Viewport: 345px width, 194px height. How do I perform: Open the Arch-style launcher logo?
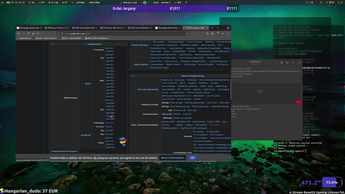[3, 2]
